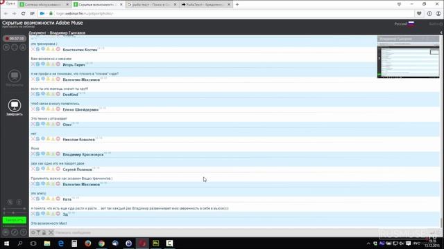Click third circular icon under the timer

(x=23, y=48)
